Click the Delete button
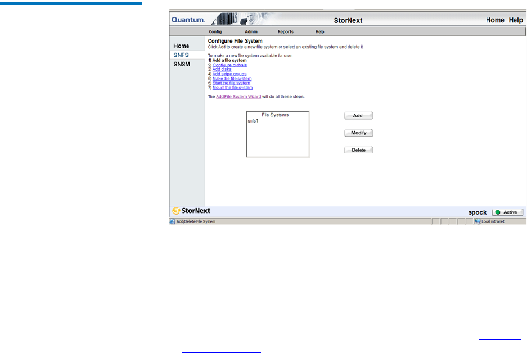527x353 pixels. pos(358,150)
